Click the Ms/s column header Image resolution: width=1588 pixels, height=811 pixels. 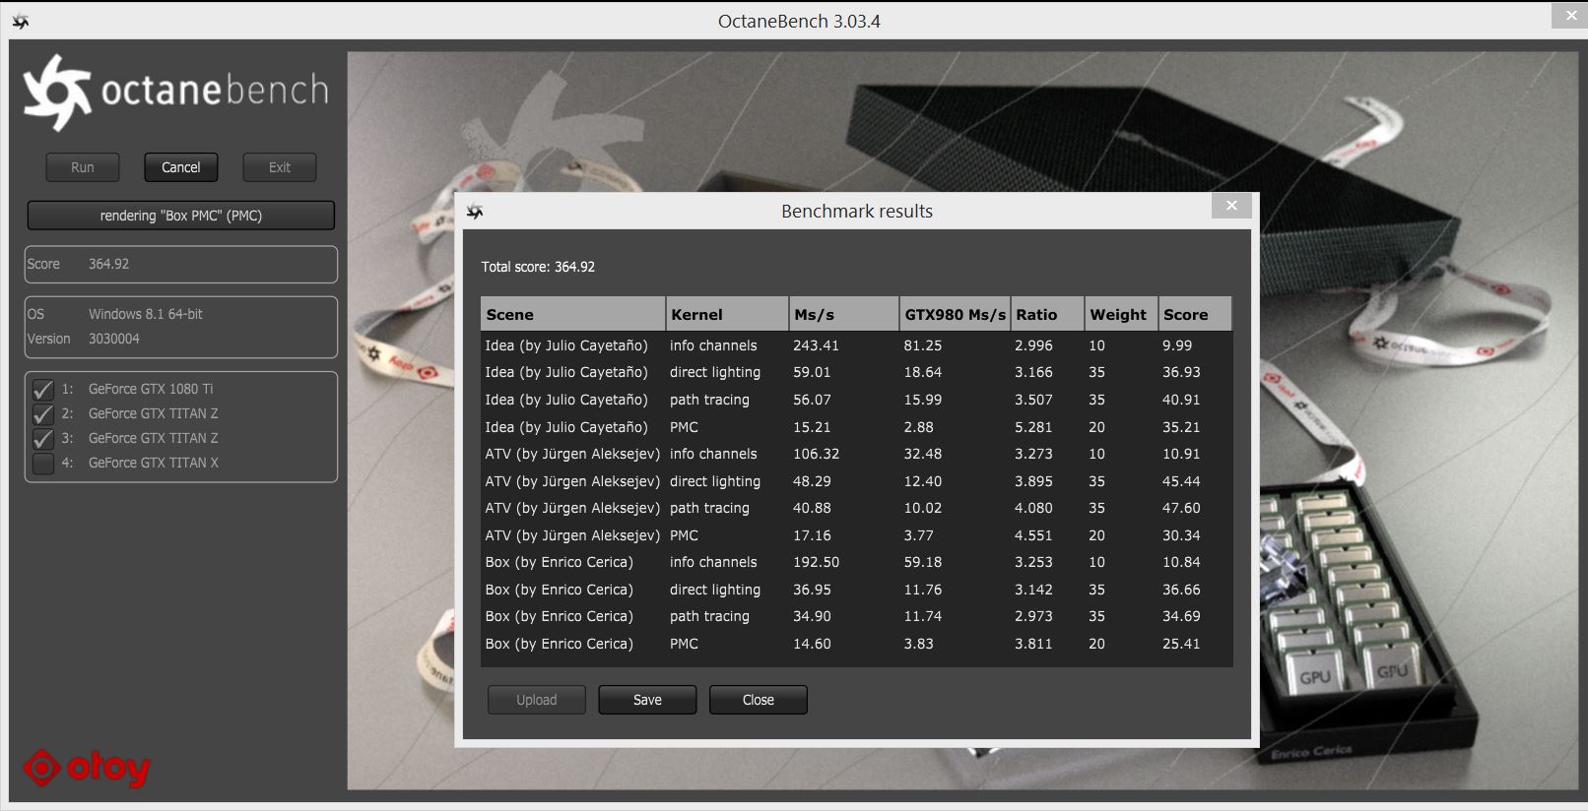(844, 314)
